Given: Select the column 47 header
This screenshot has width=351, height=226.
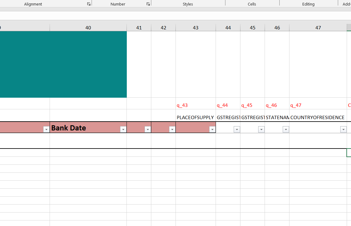Looking at the screenshot, I should [x=318, y=28].
